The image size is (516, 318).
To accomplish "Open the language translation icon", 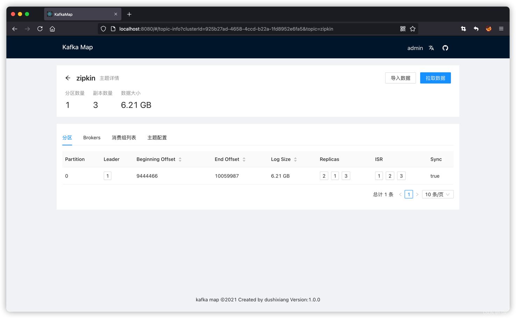I will pyautogui.click(x=431, y=48).
